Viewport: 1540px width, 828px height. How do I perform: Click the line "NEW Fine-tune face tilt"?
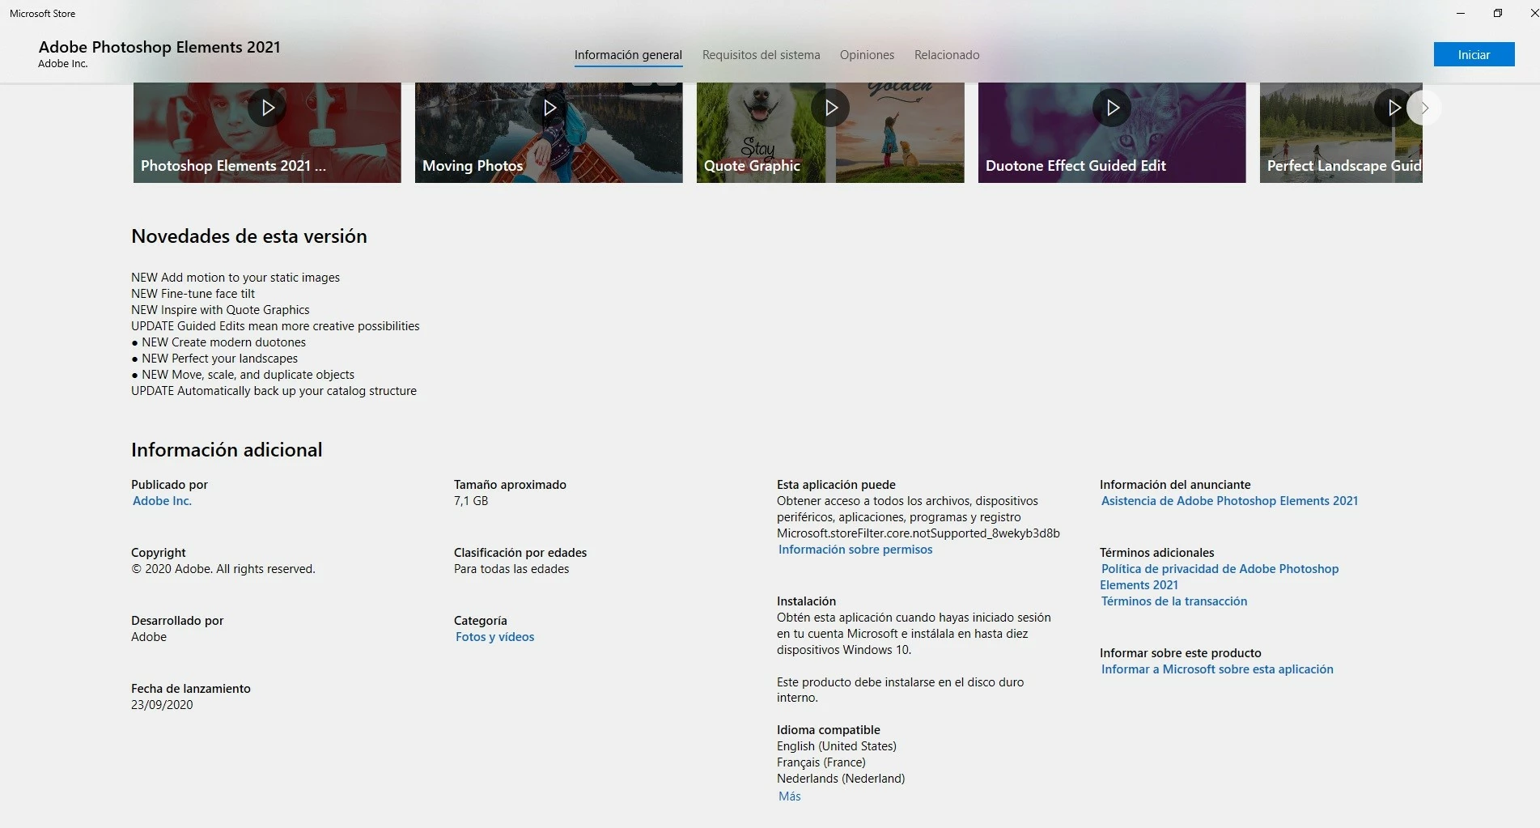pos(193,294)
